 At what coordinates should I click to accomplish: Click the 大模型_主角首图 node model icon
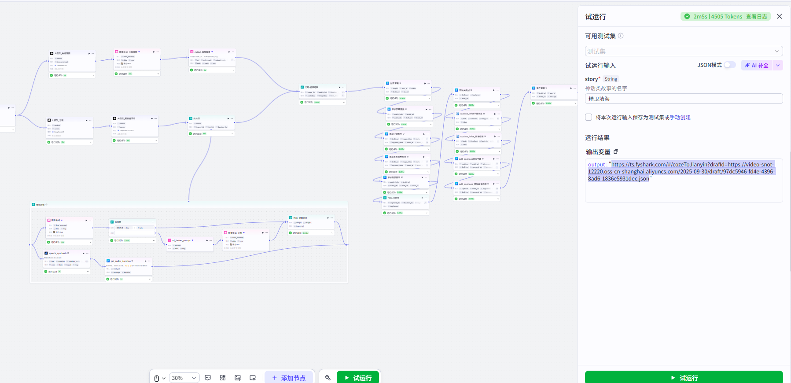52,53
